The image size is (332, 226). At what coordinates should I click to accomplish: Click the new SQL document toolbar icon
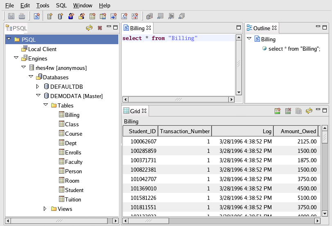37,16
